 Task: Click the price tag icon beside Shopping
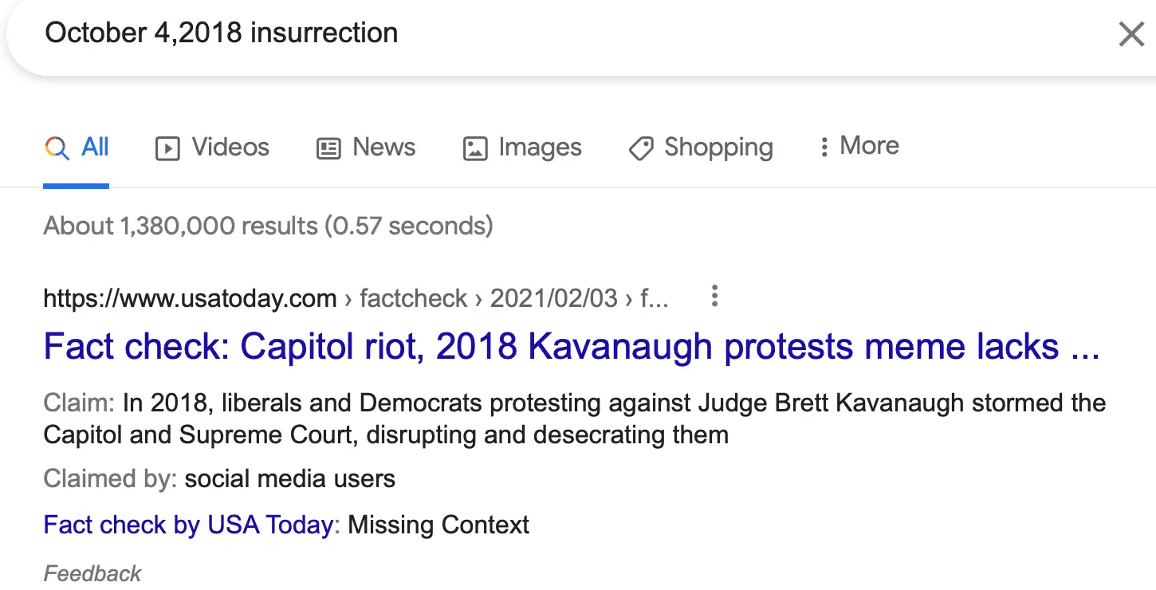[x=641, y=148]
